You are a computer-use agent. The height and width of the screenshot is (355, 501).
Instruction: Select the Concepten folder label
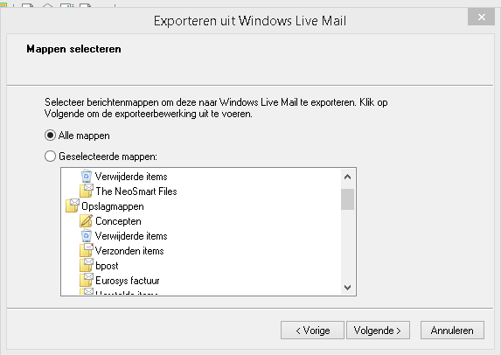click(118, 221)
